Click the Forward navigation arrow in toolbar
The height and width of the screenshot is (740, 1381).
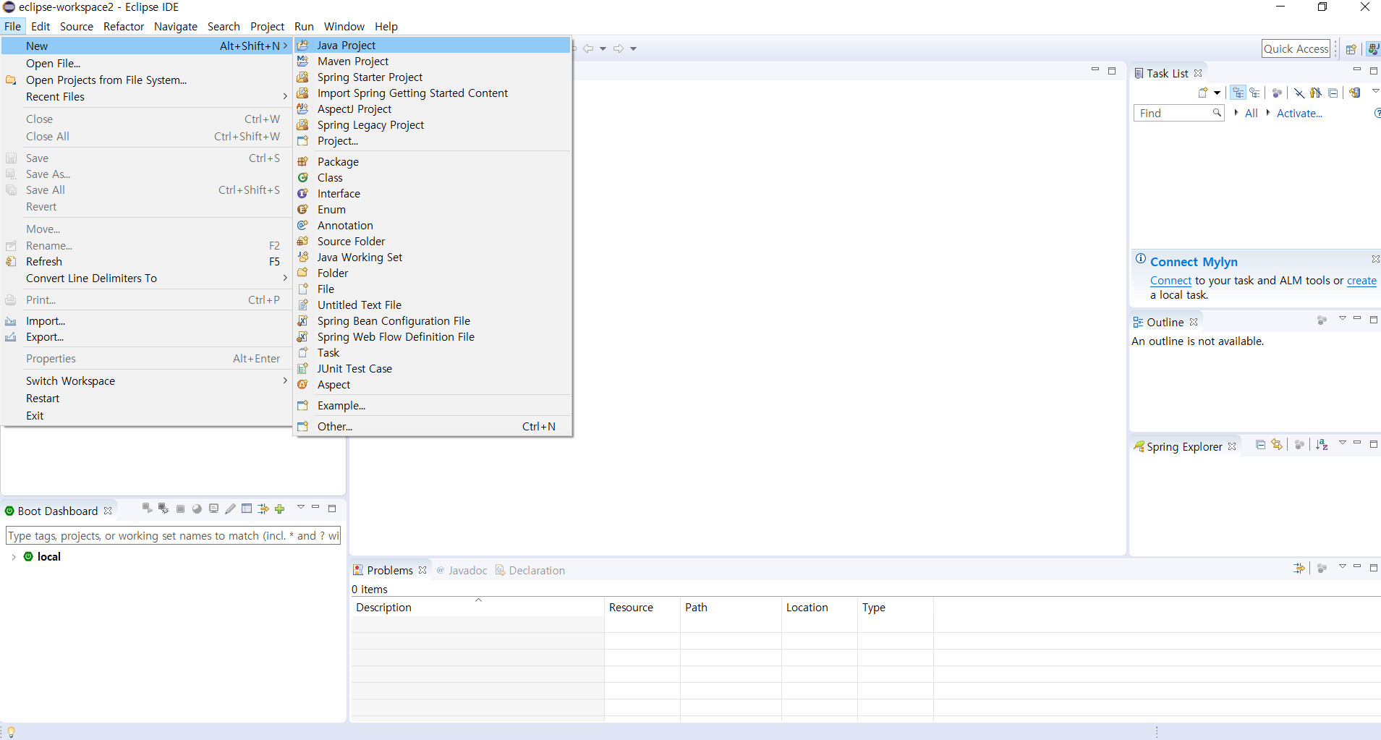[x=619, y=48]
